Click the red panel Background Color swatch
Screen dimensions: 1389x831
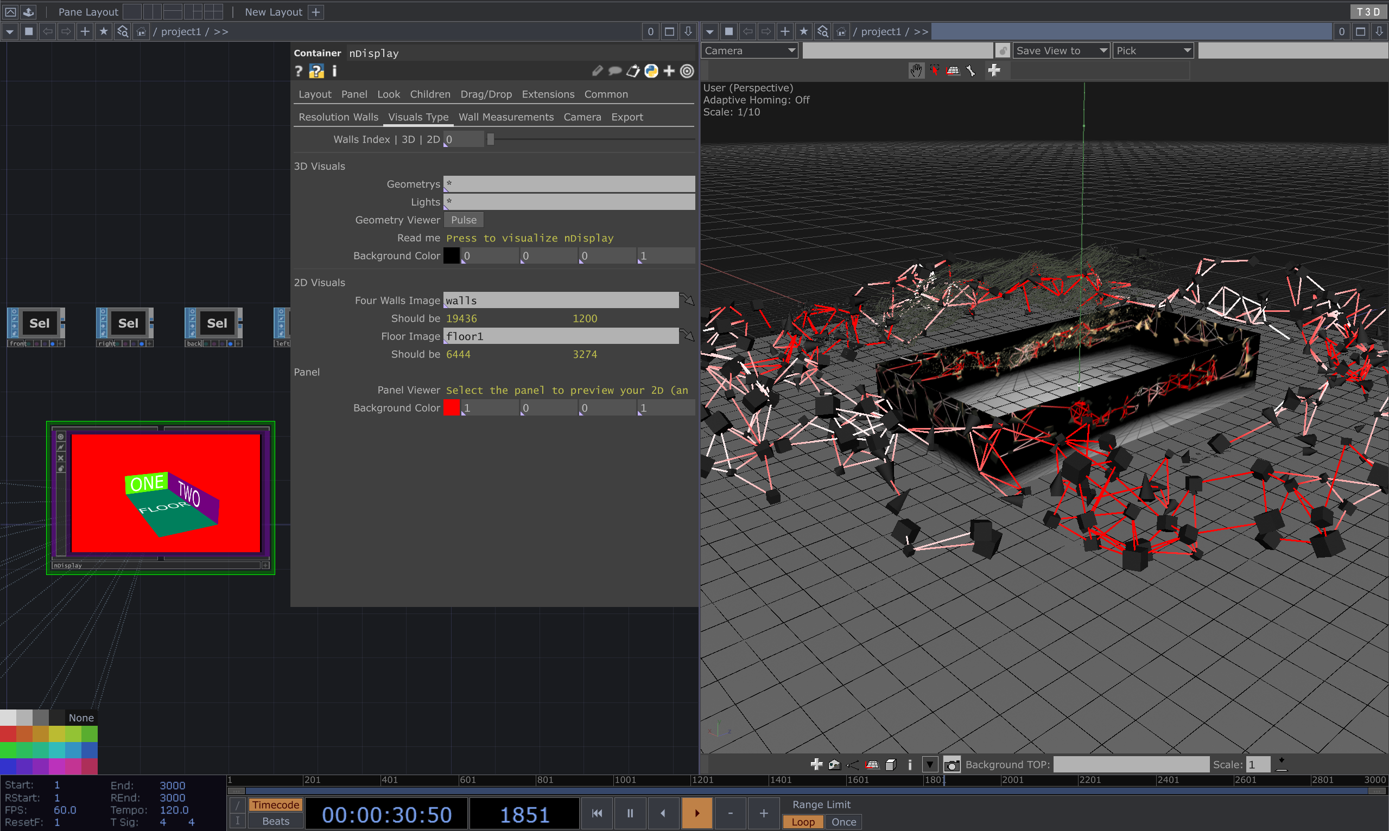(452, 408)
